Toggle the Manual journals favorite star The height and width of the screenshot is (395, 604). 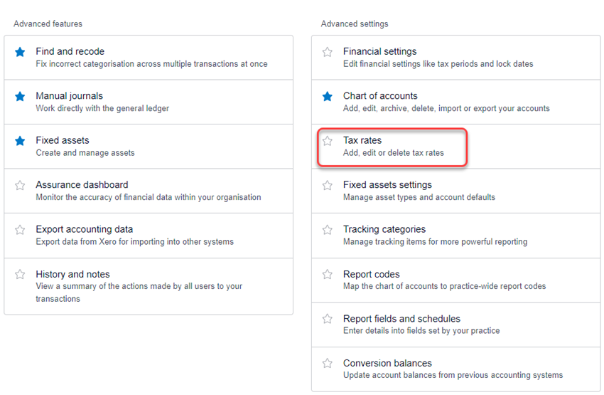pos(20,96)
